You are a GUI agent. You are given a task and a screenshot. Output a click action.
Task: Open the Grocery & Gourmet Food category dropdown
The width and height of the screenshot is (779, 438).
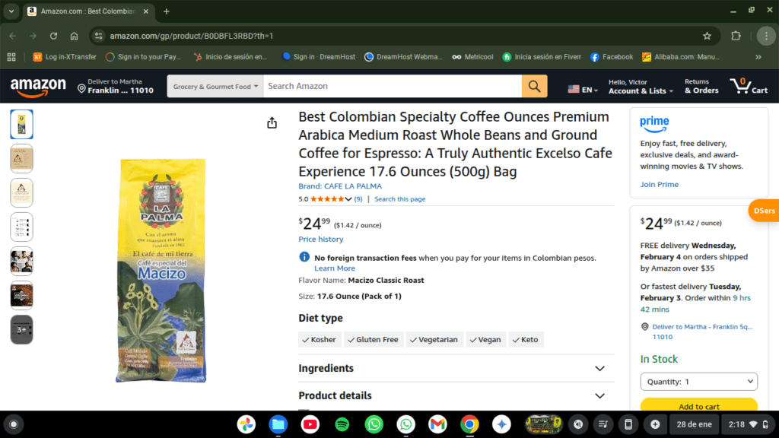(x=215, y=87)
